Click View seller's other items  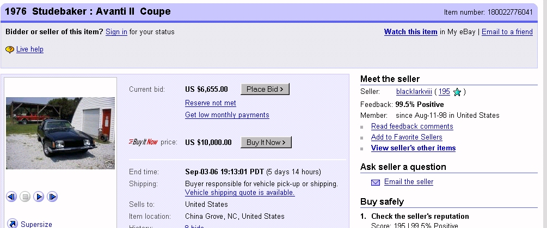[413, 148]
